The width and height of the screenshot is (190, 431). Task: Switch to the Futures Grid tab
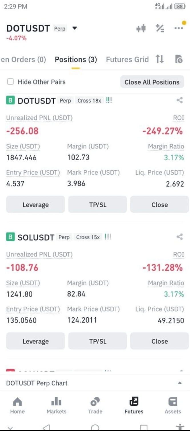pos(127,59)
